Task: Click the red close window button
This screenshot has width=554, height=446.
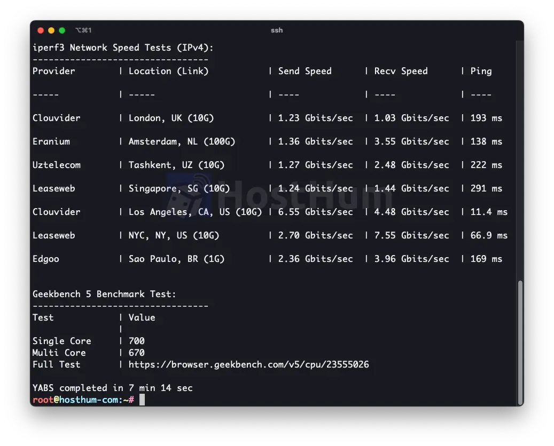Action: point(41,30)
